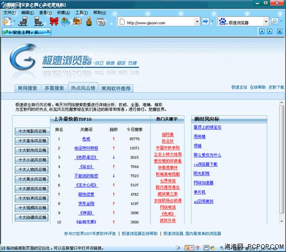The height and width of the screenshot is (252, 286).
Task: Click the window history toolbar icon
Action: pos(101,22)
